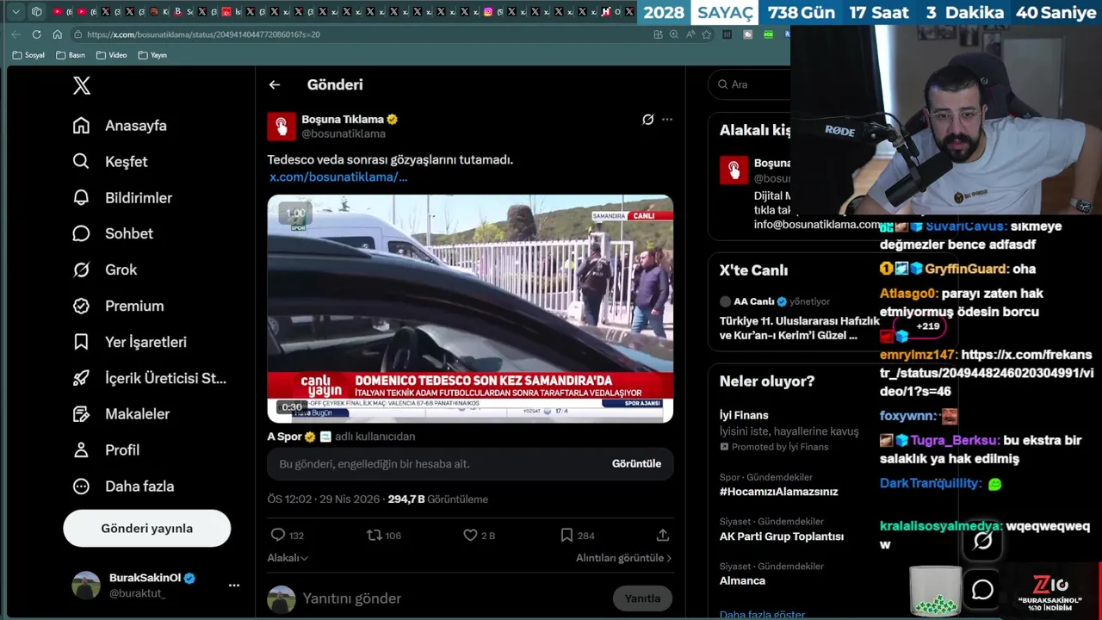Open İçerik Üreticisi Stüdyosu item
The height and width of the screenshot is (620, 1102).
click(150, 378)
